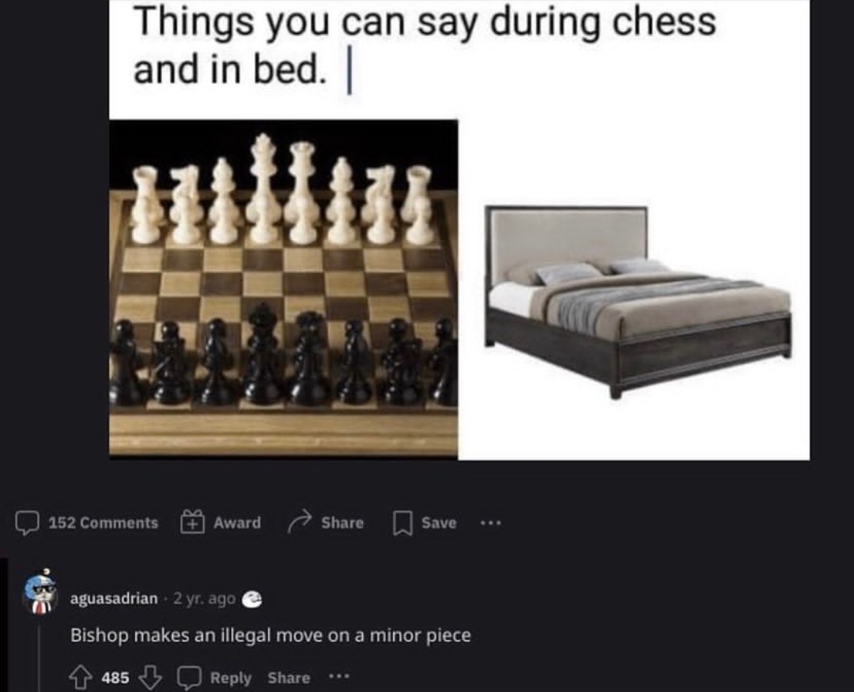Click the comment Share text button
Screen dimensions: 854x692
[289, 678]
